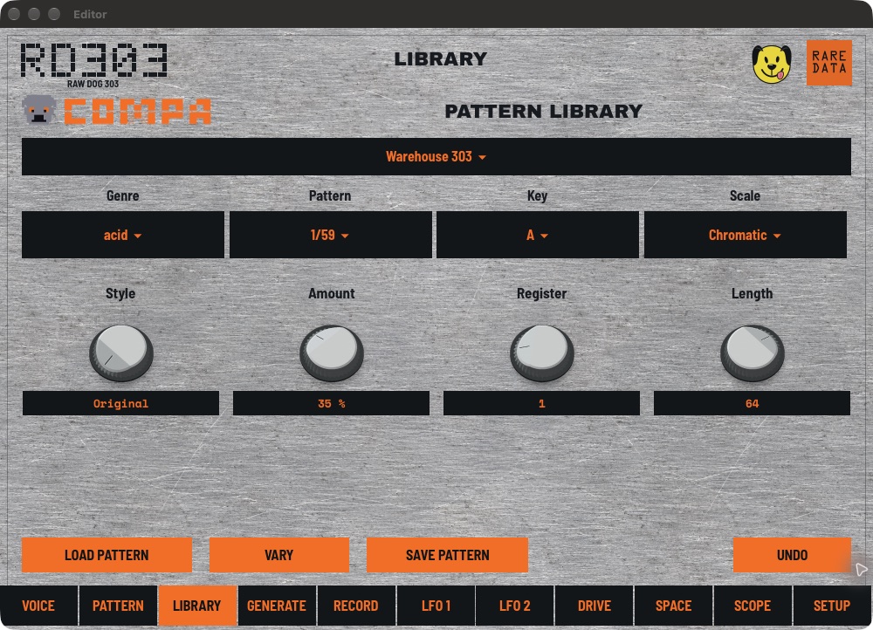Click the LOAD PATTERN button

click(107, 555)
